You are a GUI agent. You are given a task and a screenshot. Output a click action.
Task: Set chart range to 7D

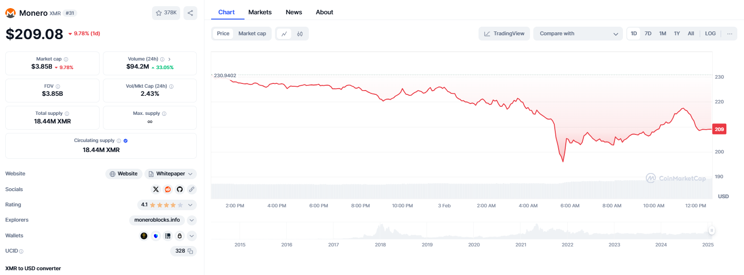[x=648, y=33]
